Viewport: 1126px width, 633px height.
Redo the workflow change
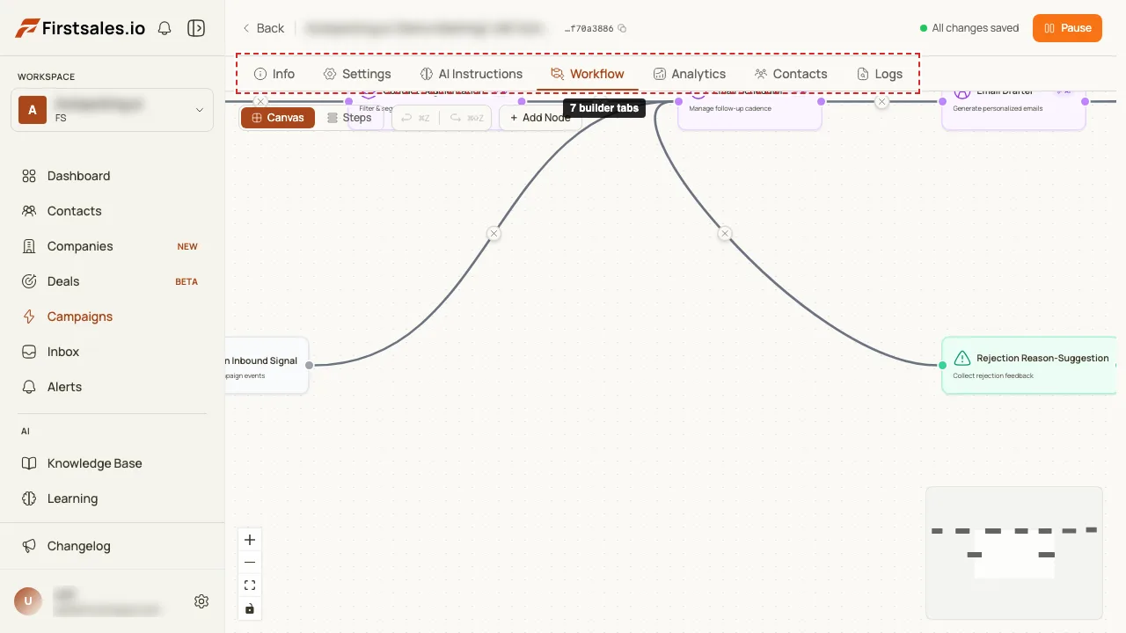466,118
